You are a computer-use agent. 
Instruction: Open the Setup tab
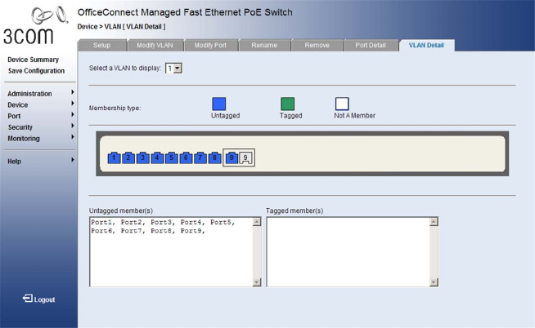coord(102,45)
